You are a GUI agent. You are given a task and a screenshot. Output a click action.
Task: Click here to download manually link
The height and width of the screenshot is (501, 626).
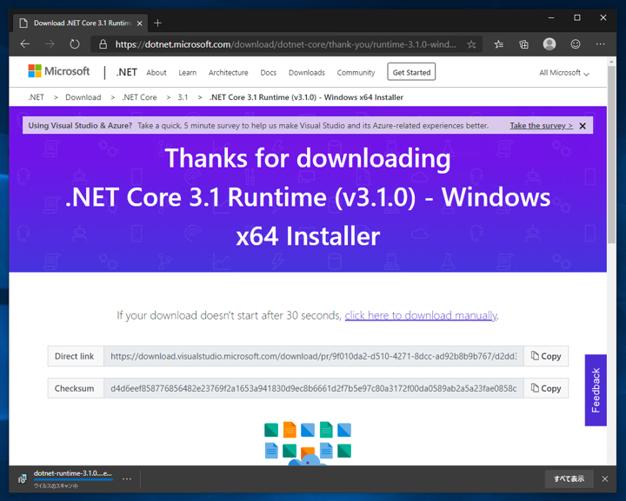(x=421, y=315)
